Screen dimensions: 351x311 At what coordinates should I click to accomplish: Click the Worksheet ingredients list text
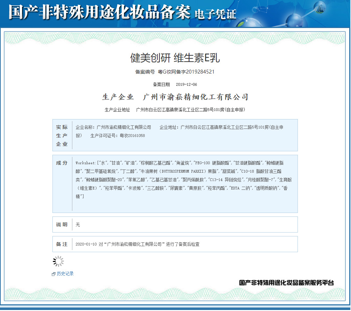pyautogui.click(x=184, y=180)
